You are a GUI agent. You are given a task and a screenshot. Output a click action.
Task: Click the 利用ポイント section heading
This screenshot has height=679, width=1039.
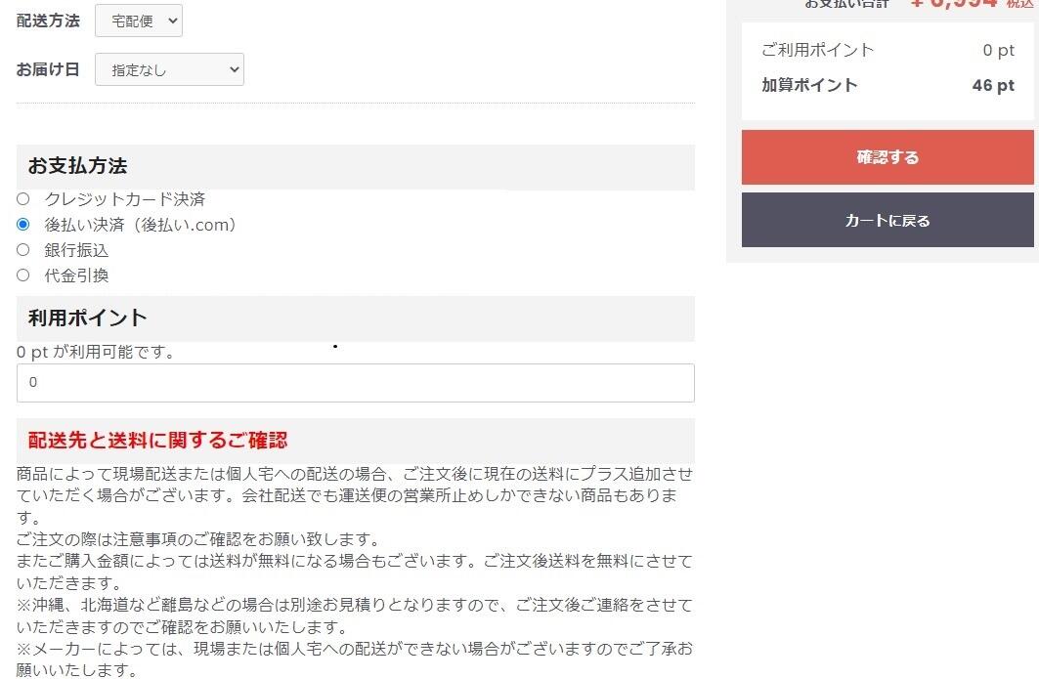[x=87, y=318]
